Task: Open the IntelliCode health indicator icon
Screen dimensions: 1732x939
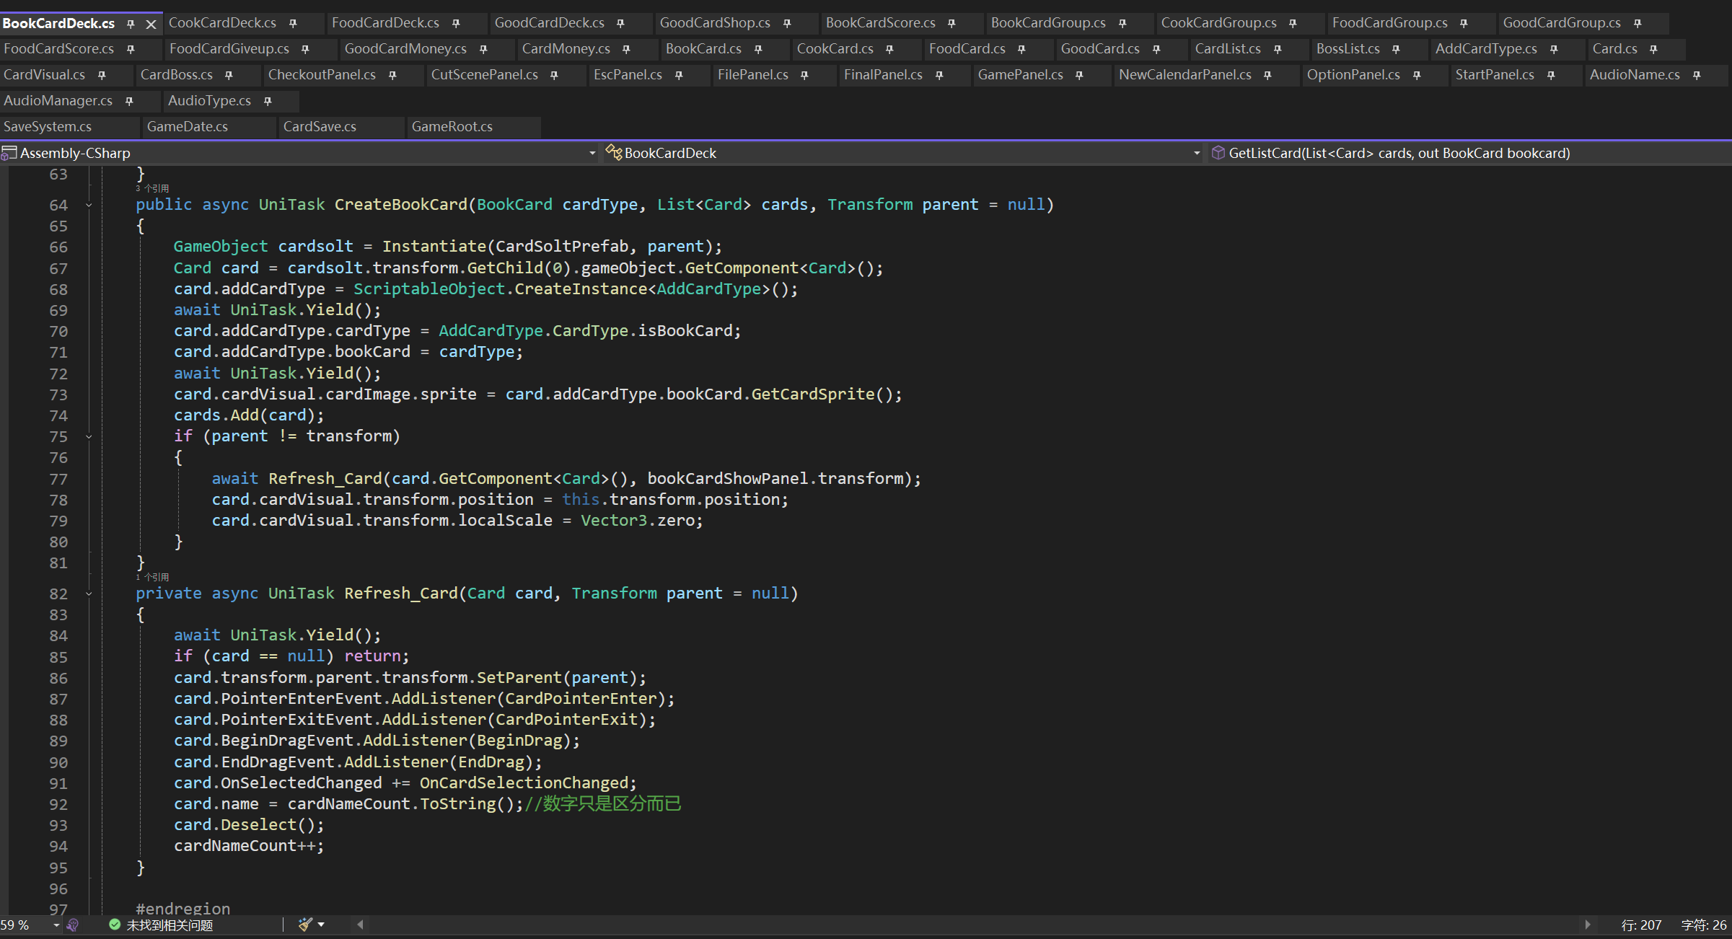Action: (x=73, y=925)
